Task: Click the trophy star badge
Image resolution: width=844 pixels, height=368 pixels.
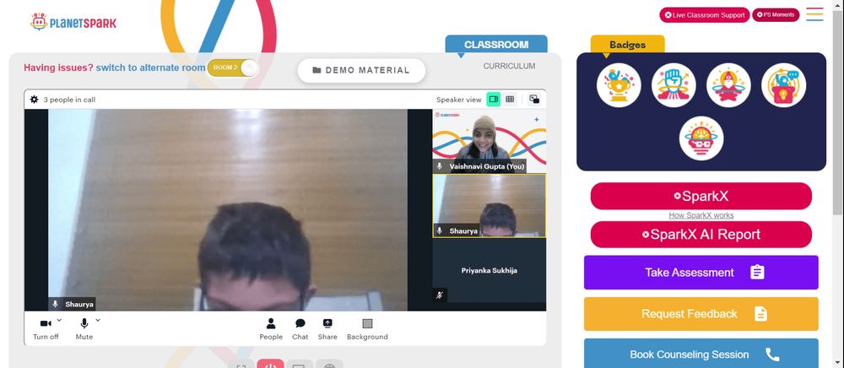Action: pyautogui.click(x=619, y=85)
